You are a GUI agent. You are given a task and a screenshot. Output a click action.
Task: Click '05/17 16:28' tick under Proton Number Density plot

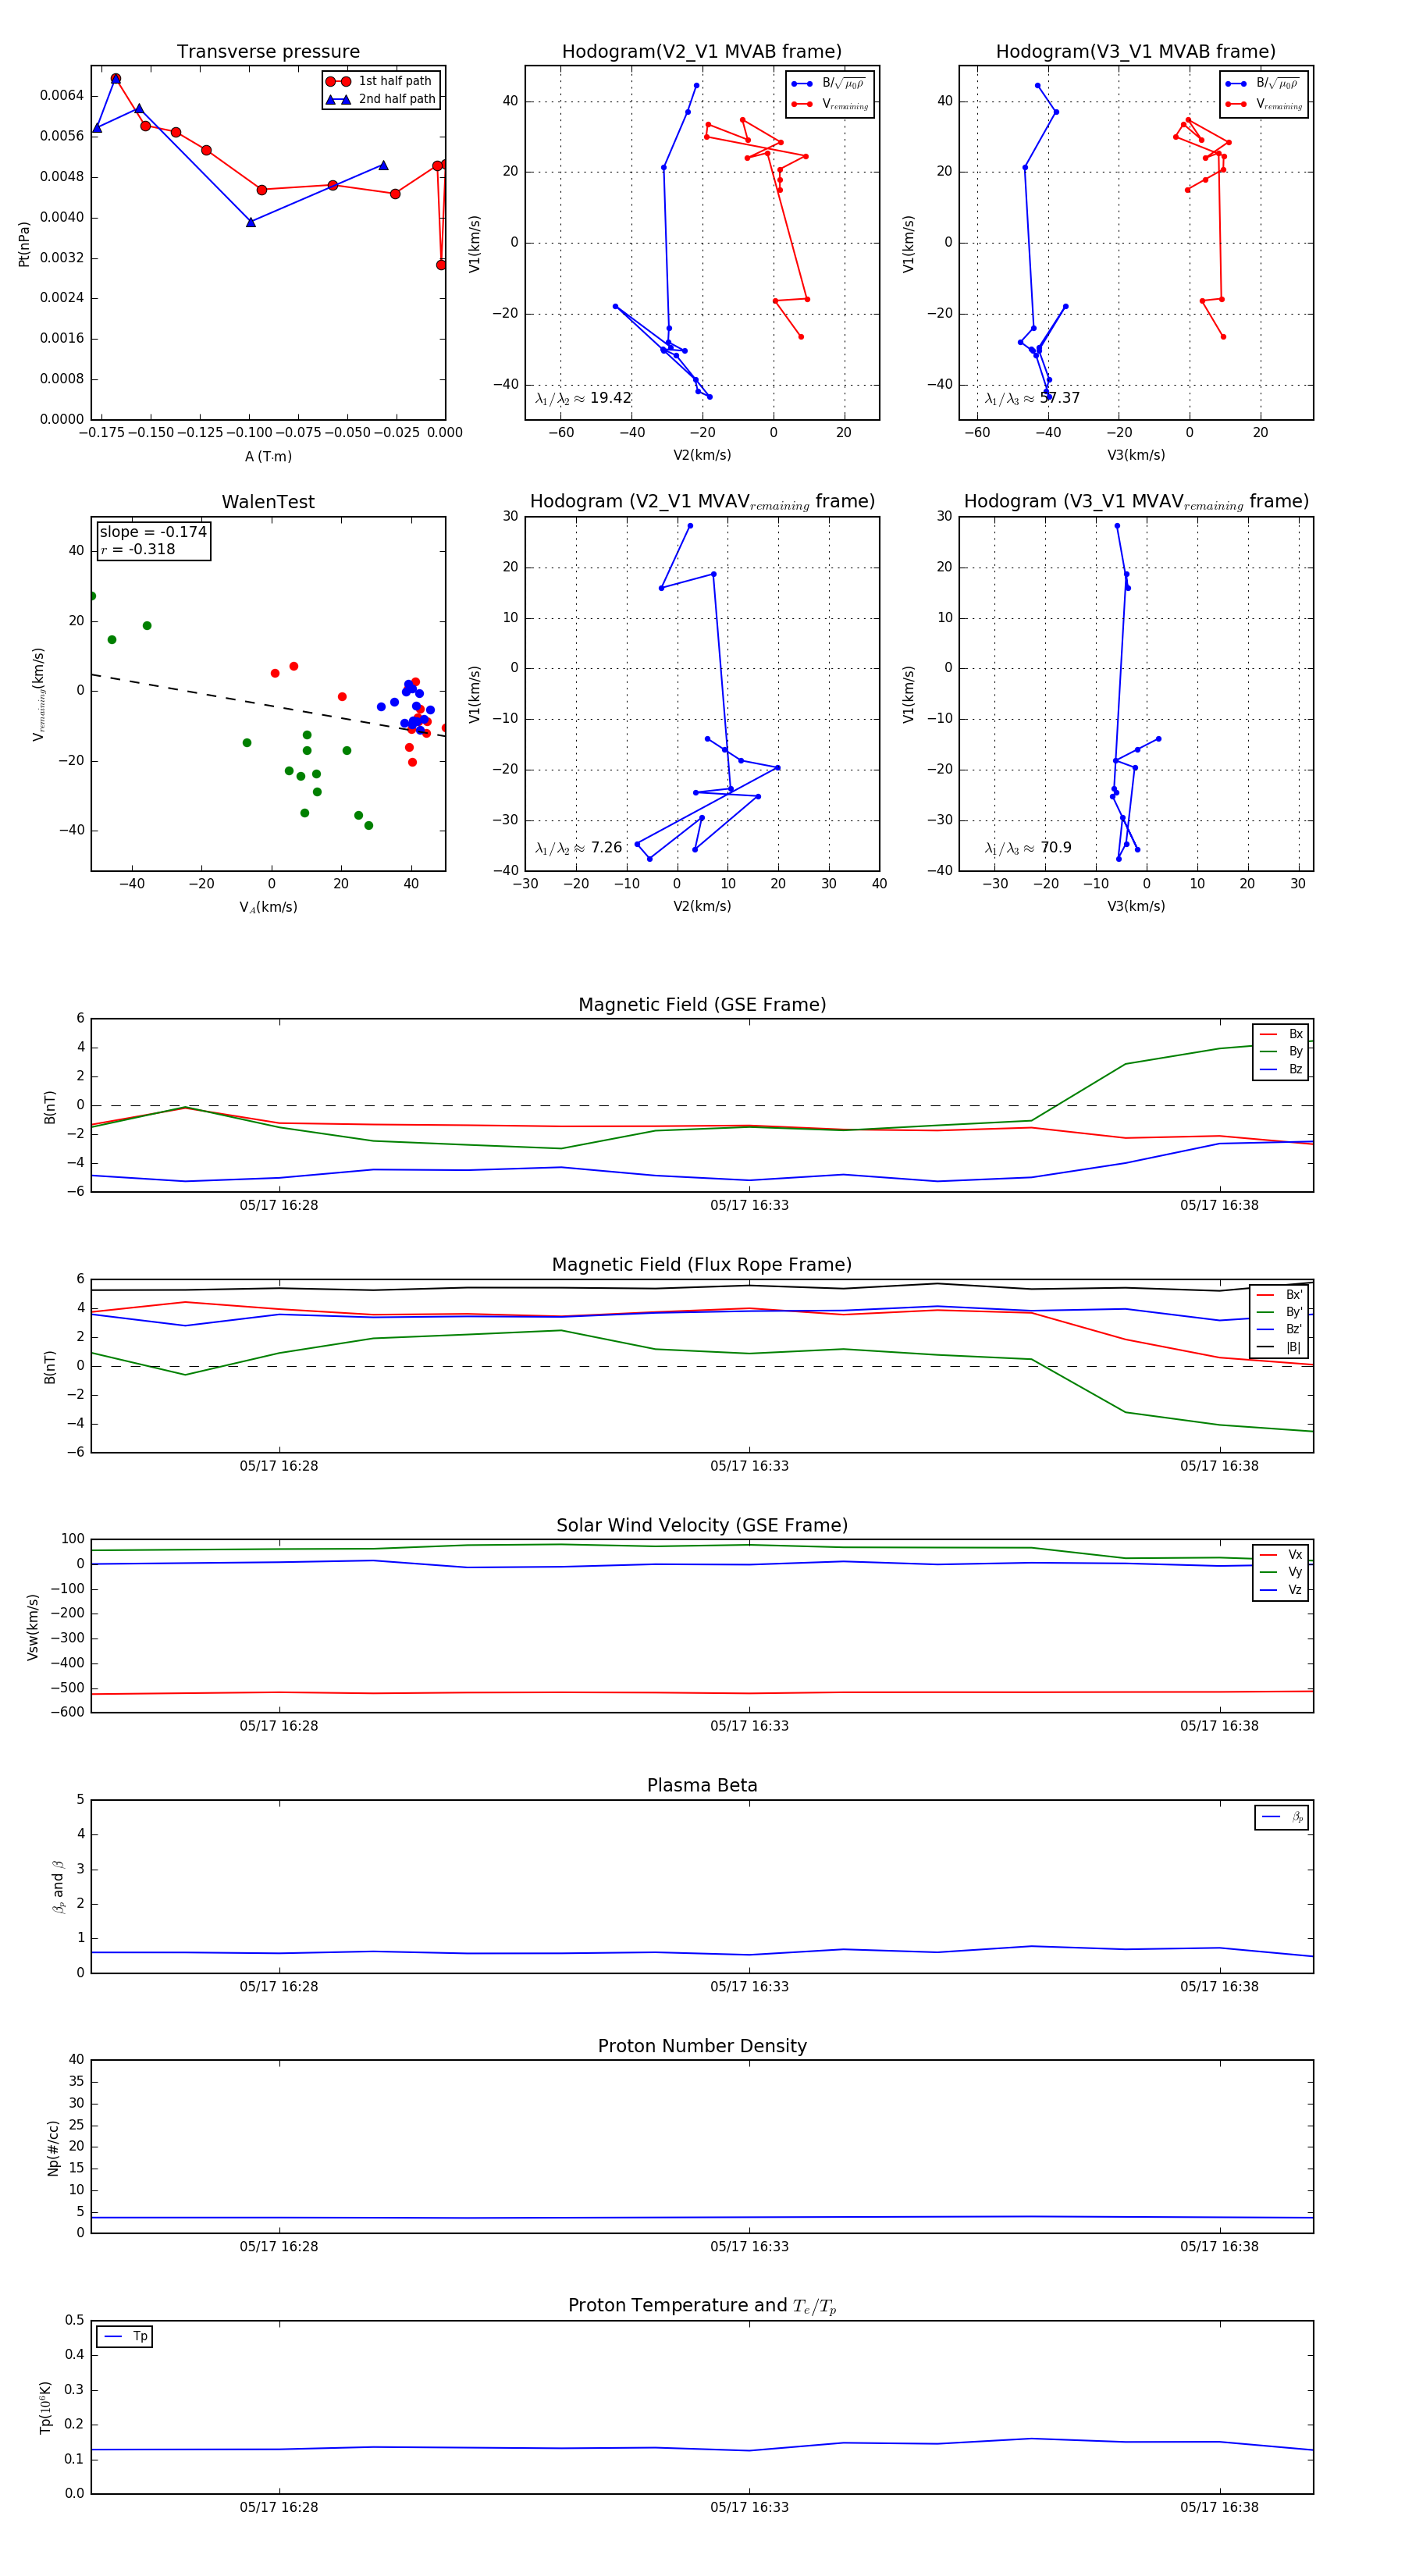pyautogui.click(x=279, y=2247)
